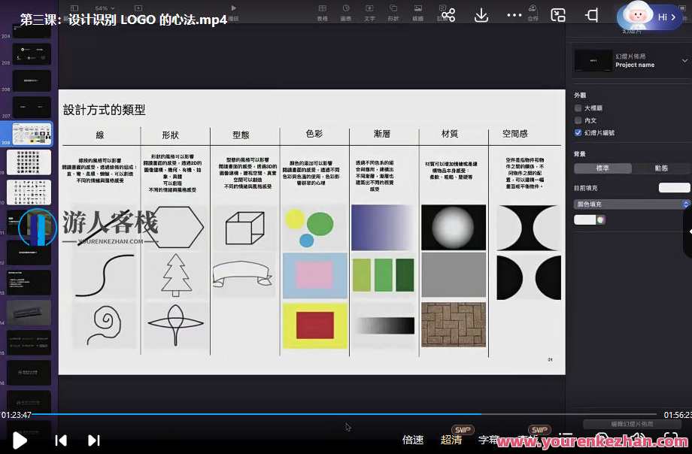Skip to the next video
This screenshot has height=454, width=692.
click(x=93, y=440)
